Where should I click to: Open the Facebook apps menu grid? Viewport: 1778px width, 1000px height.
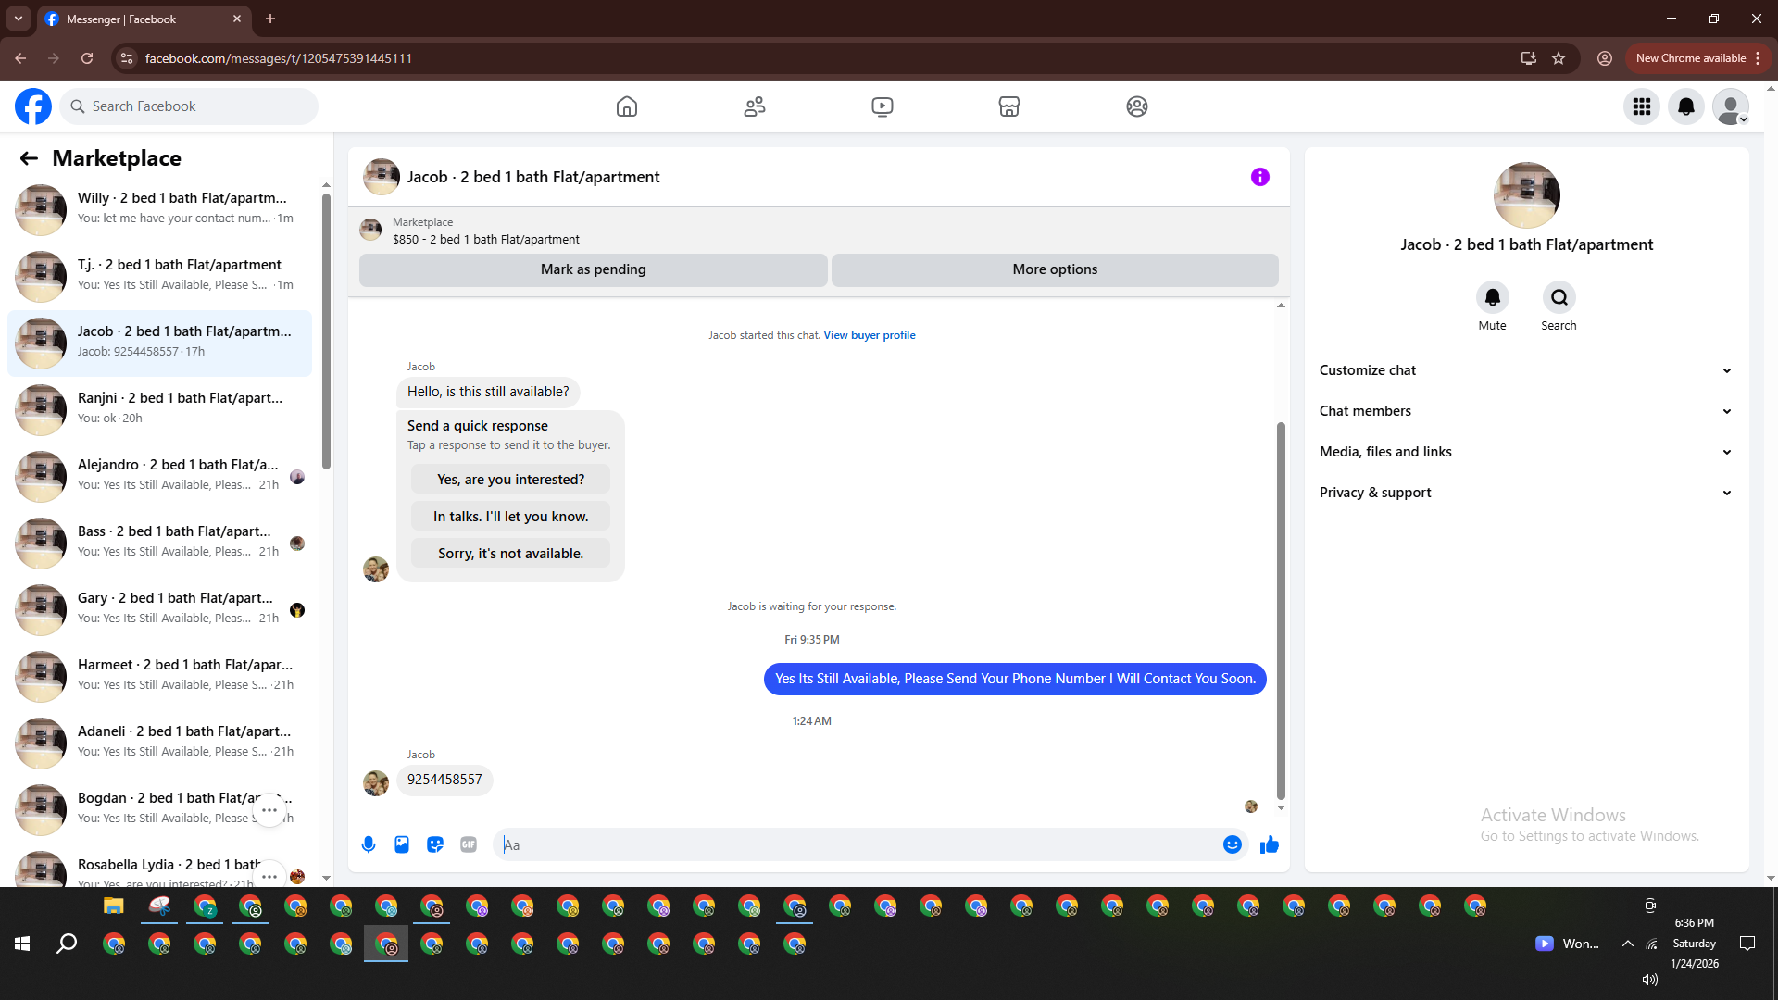[1642, 106]
